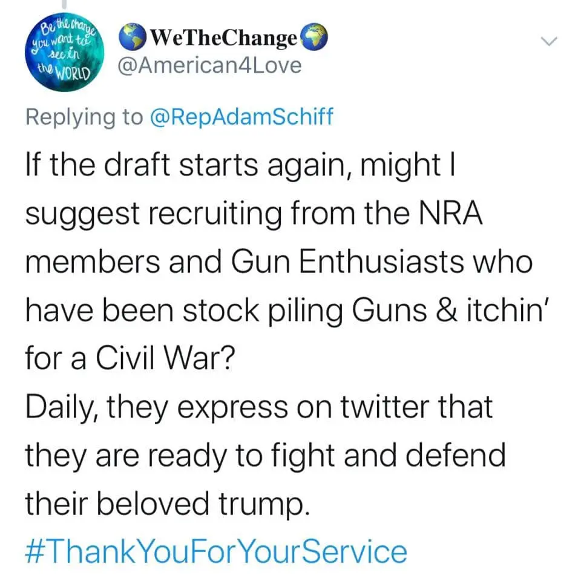This screenshot has height=581, width=581.
Task: Click the "Daily, they express on twitter" line
Action: 258,407
